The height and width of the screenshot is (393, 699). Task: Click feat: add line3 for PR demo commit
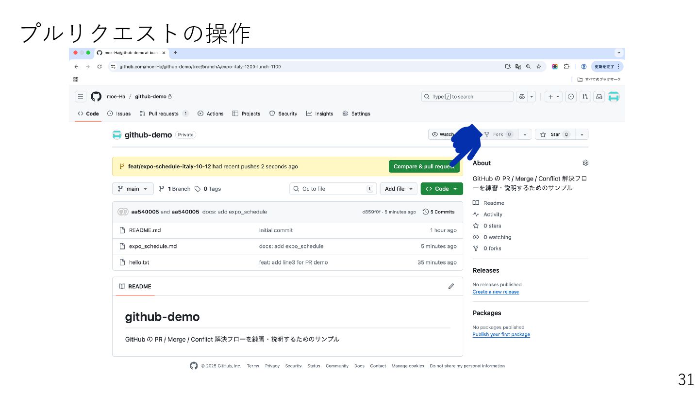(x=293, y=262)
